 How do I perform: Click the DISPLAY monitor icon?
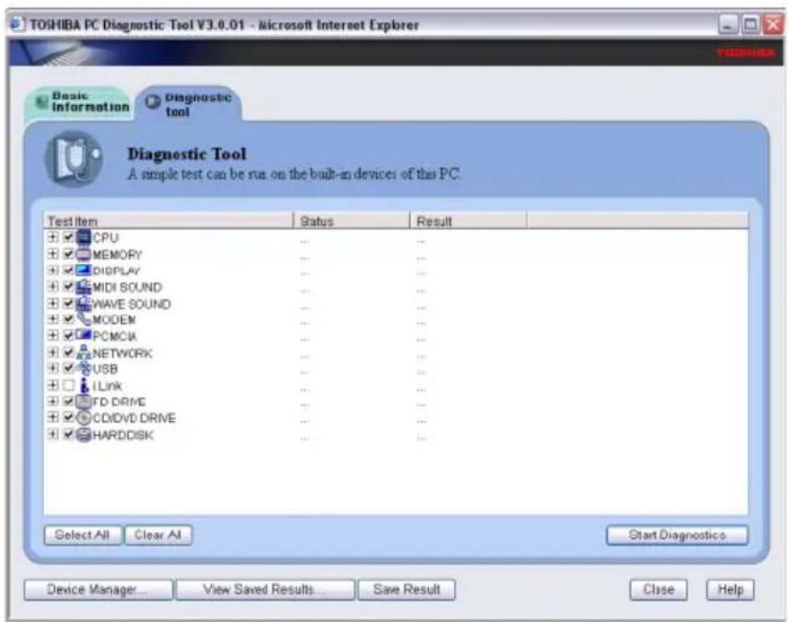(83, 270)
